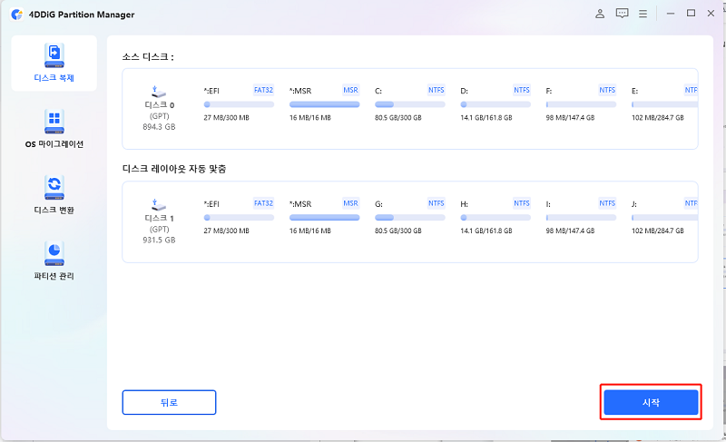Image resolution: width=726 pixels, height=442 pixels.
Task: Click target I: partition label
Action: 548,204
